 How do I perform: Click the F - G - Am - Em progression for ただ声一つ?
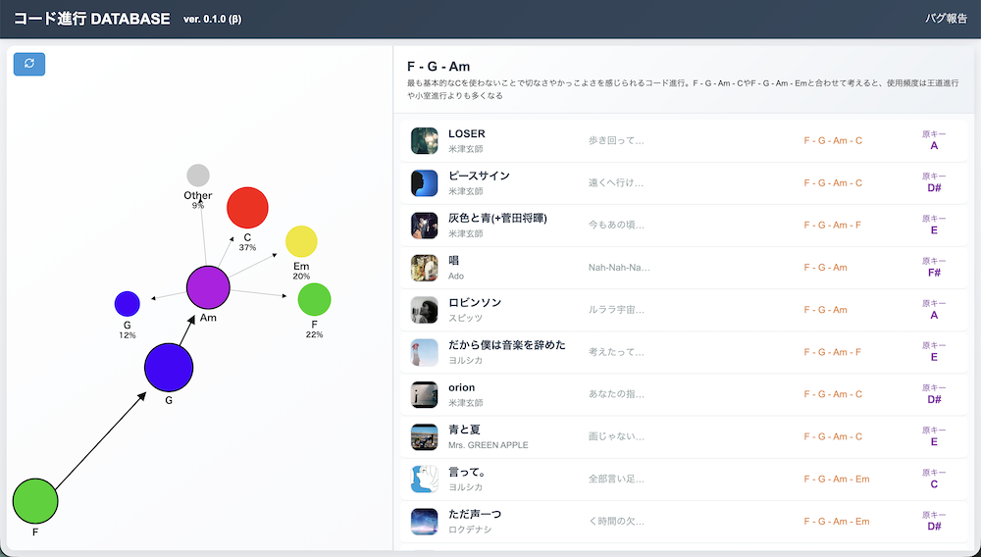(x=837, y=522)
